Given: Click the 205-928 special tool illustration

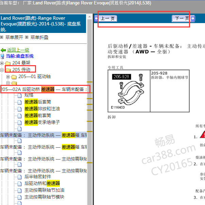Looking at the screenshot, I should (129, 91).
